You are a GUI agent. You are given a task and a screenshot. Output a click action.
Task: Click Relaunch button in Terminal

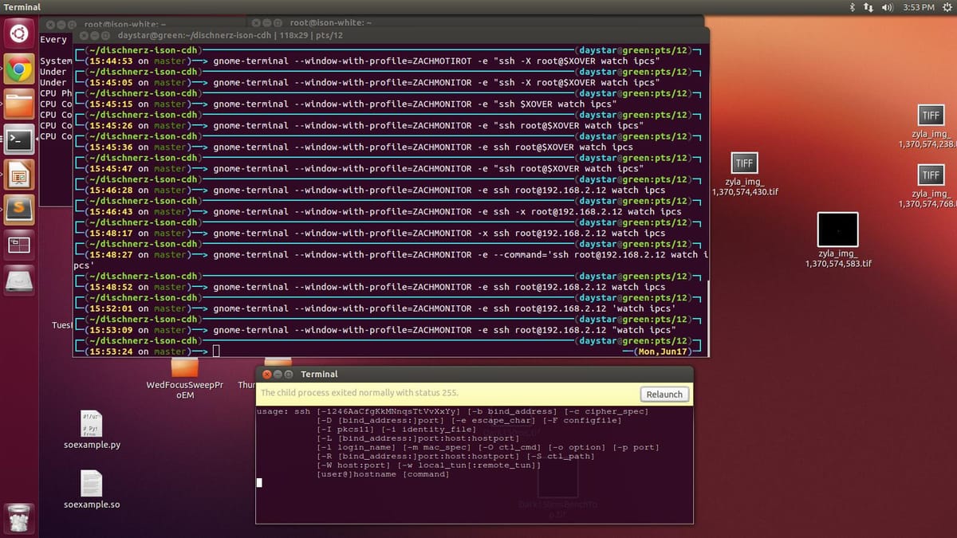pos(664,394)
